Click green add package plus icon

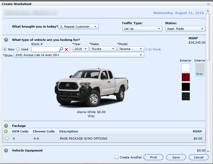pyautogui.click(x=6, y=131)
